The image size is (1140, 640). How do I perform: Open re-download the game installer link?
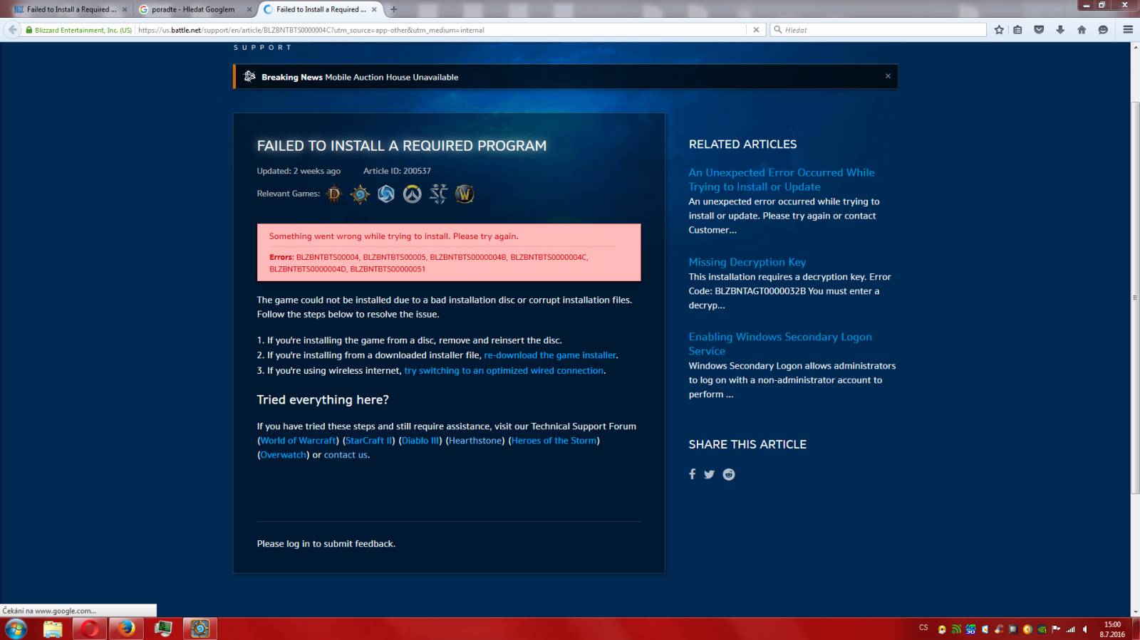click(550, 355)
